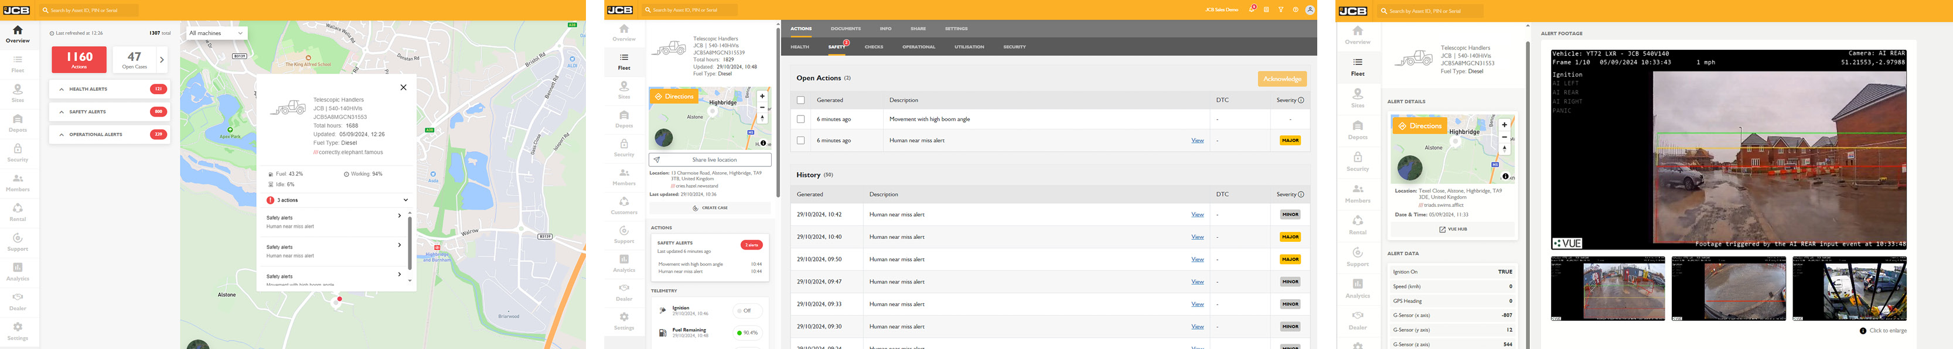The image size is (1953, 349).
Task: View the 29/10/2024, 10:42 history alert
Action: tap(1197, 214)
